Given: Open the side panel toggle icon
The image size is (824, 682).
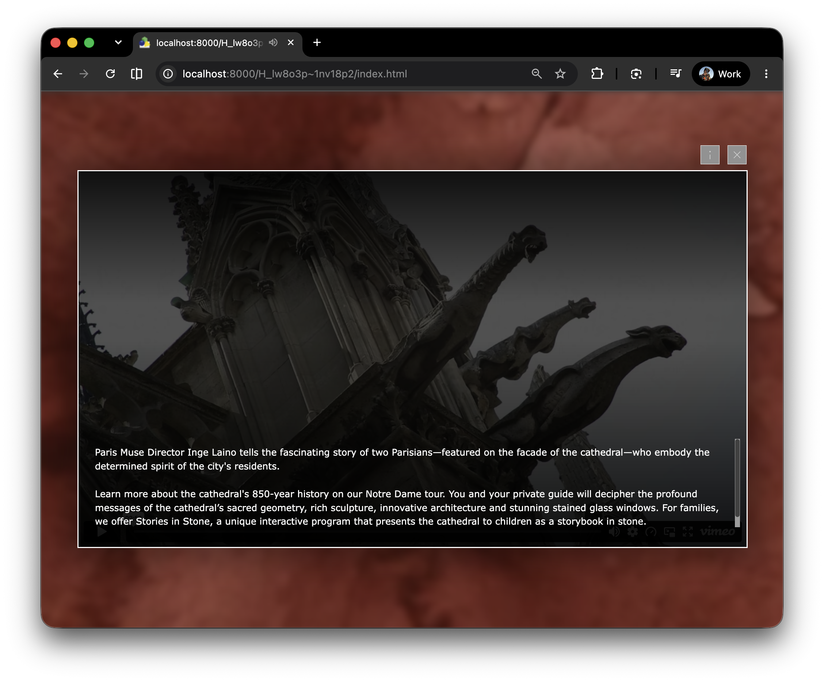Looking at the screenshot, I should coord(137,74).
